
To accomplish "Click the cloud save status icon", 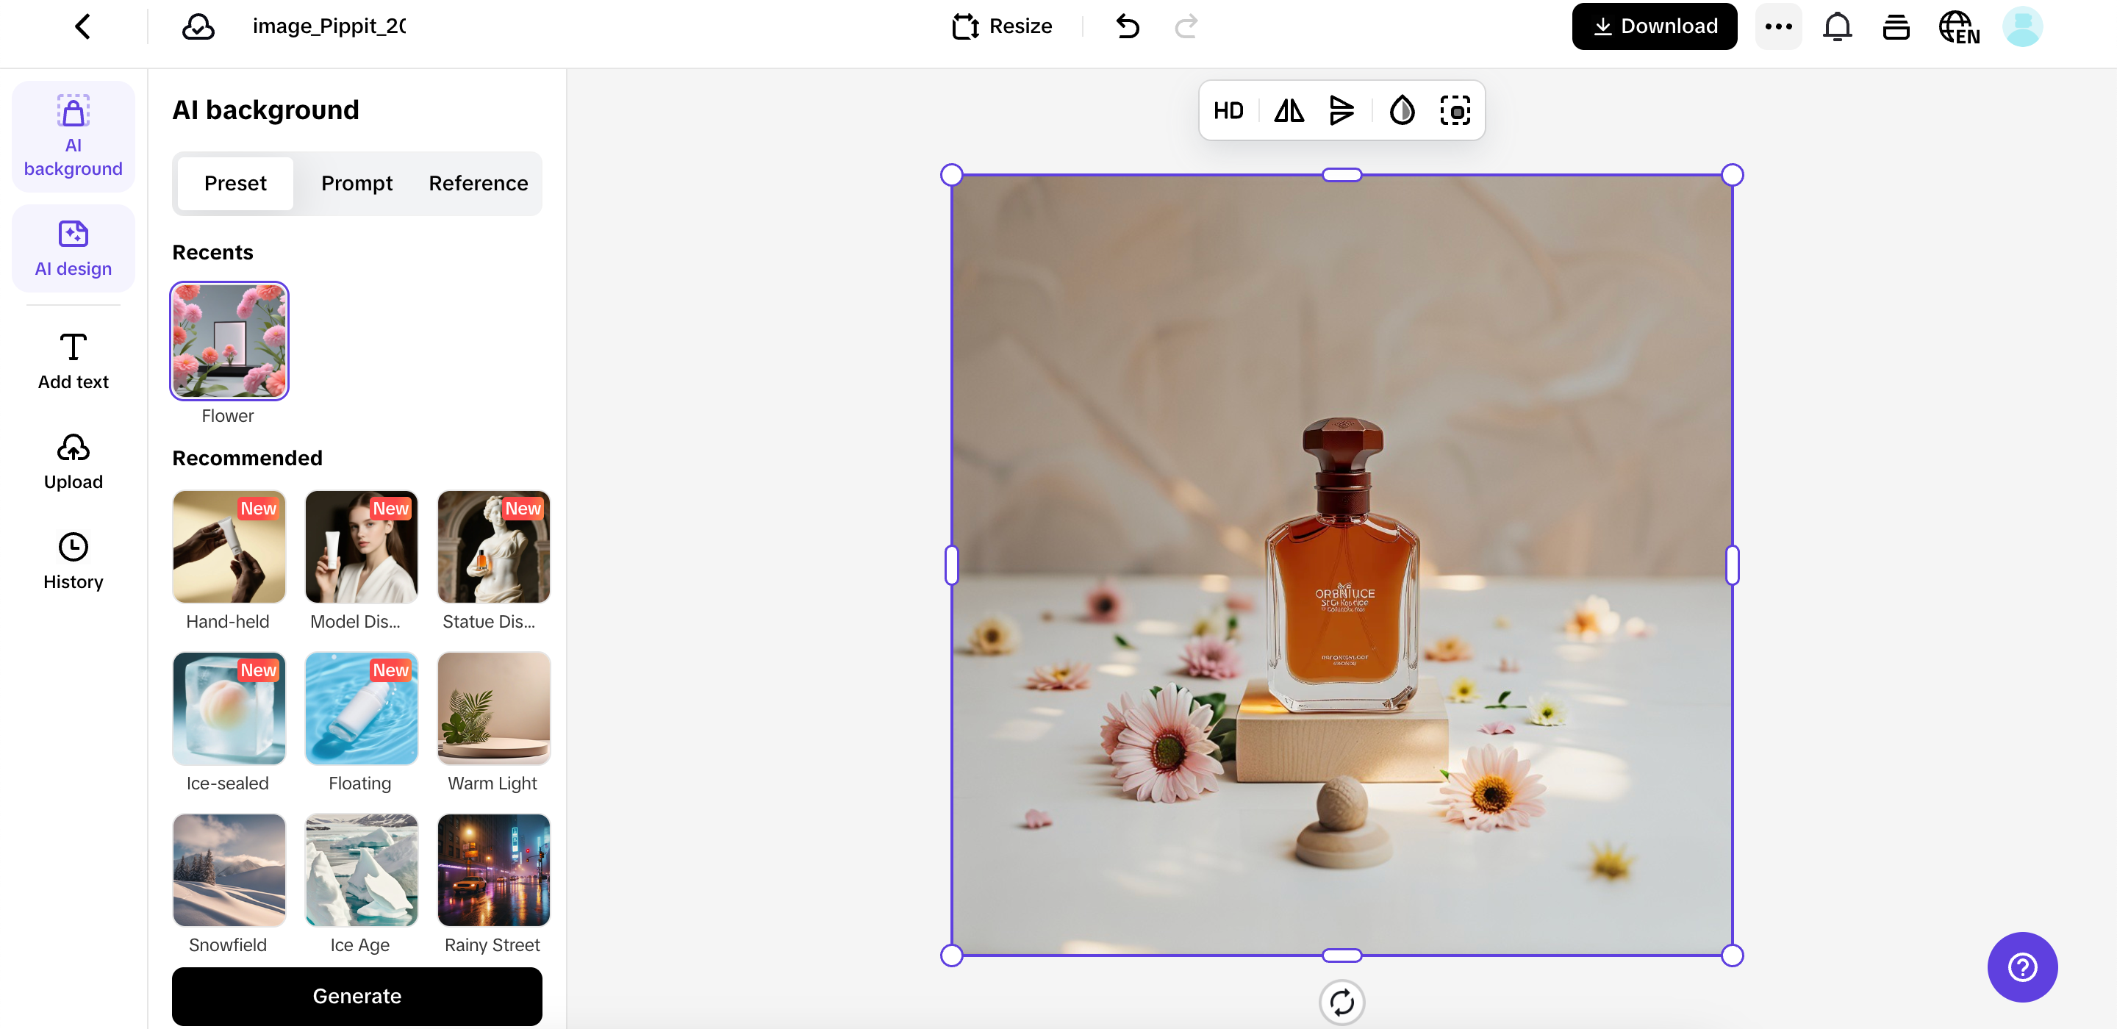I will tap(198, 26).
